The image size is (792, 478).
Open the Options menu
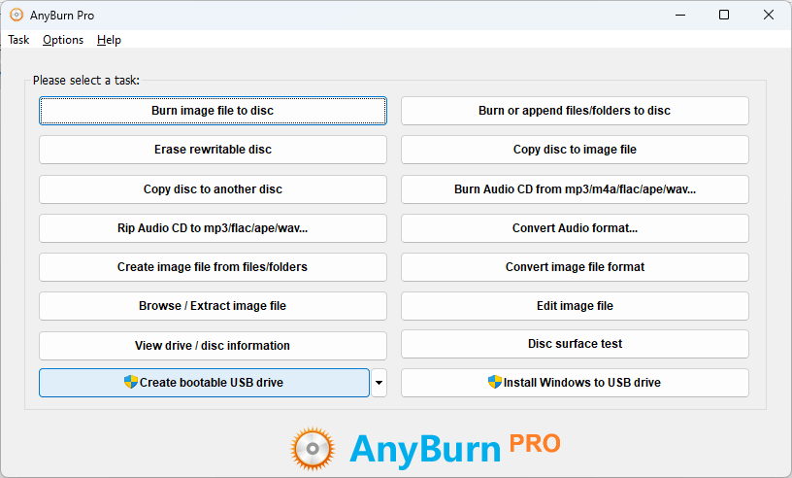(x=63, y=40)
